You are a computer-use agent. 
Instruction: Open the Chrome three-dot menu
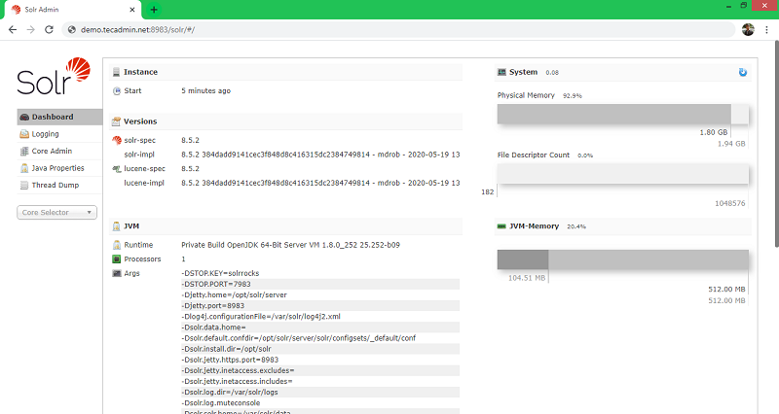point(766,30)
